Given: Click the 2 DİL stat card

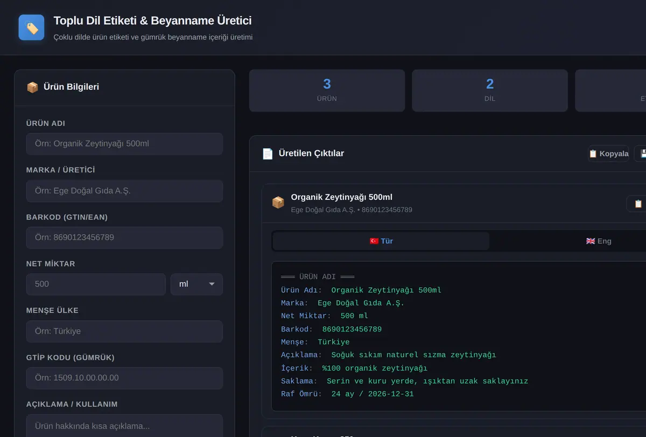Looking at the screenshot, I should pos(490,91).
